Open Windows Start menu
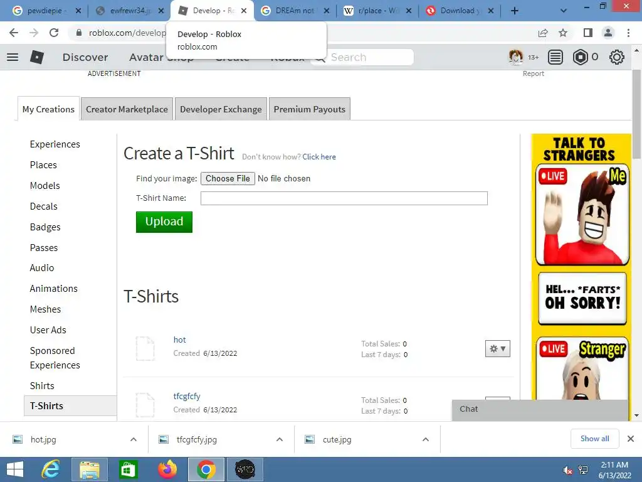The width and height of the screenshot is (642, 482). tap(15, 469)
